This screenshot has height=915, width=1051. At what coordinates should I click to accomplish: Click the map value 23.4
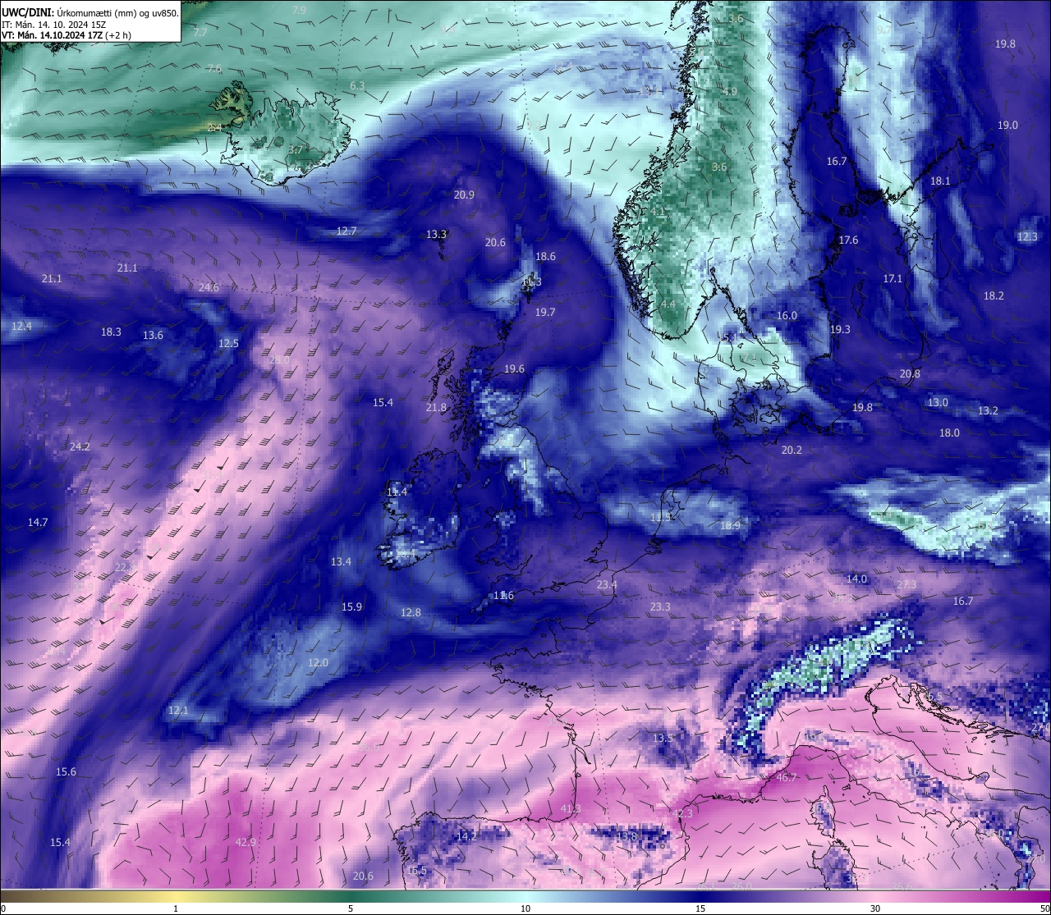(607, 584)
